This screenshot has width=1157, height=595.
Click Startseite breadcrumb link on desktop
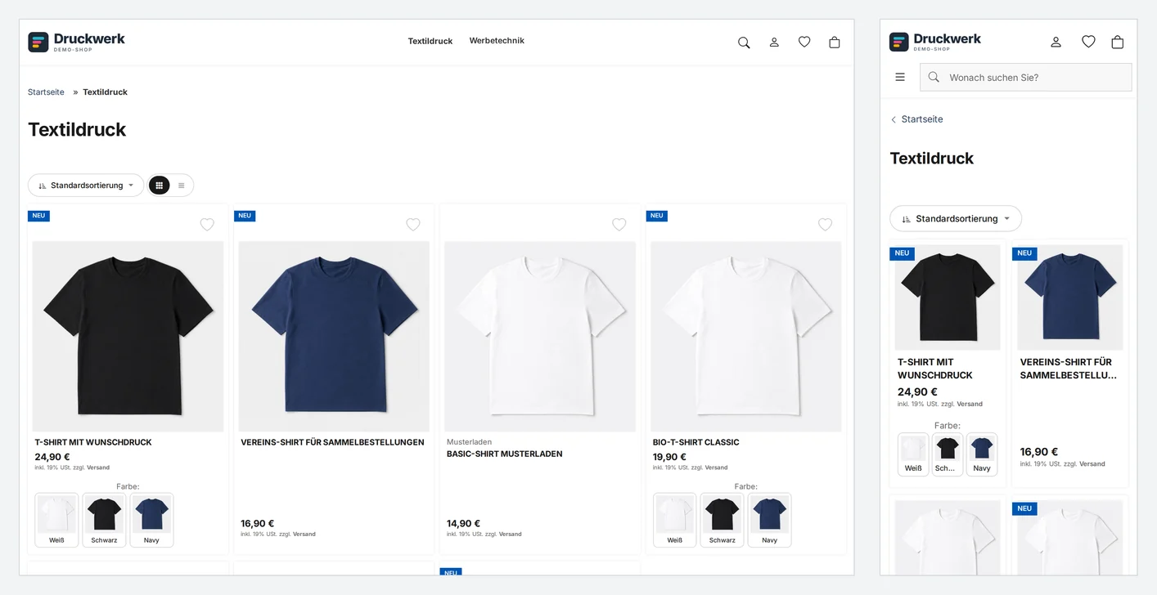pos(46,92)
